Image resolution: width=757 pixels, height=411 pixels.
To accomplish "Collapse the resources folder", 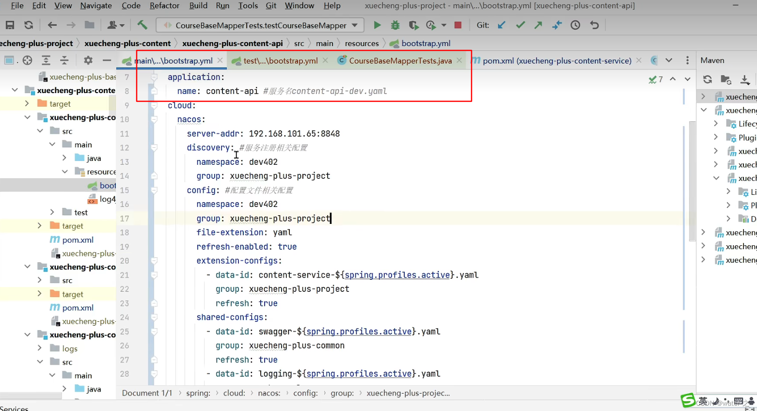I will click(x=64, y=172).
